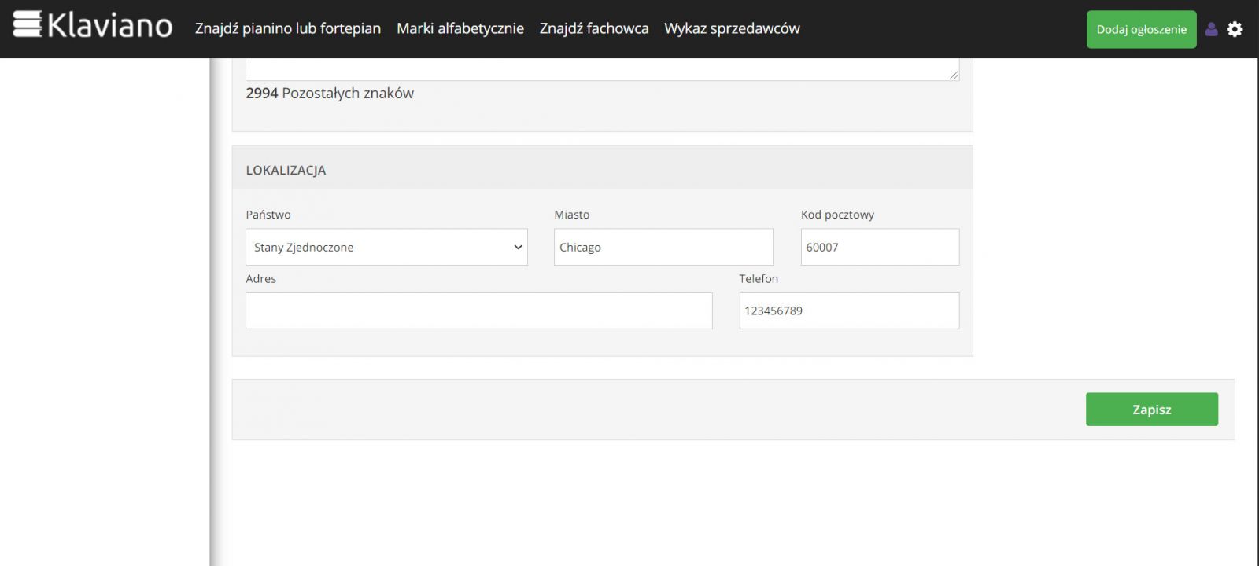1259x566 pixels.
Task: Open the settings gear icon
Action: coord(1235,29)
